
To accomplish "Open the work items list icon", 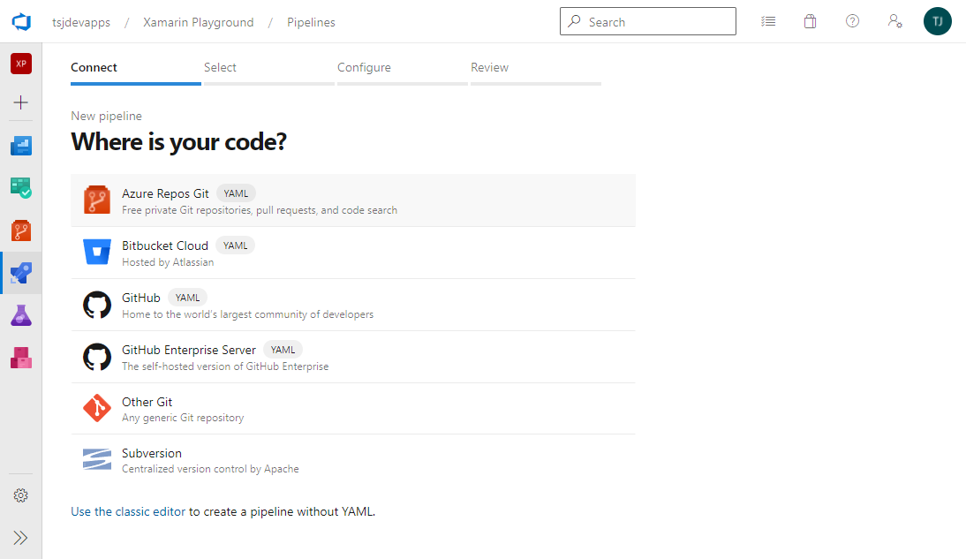I will click(x=768, y=22).
